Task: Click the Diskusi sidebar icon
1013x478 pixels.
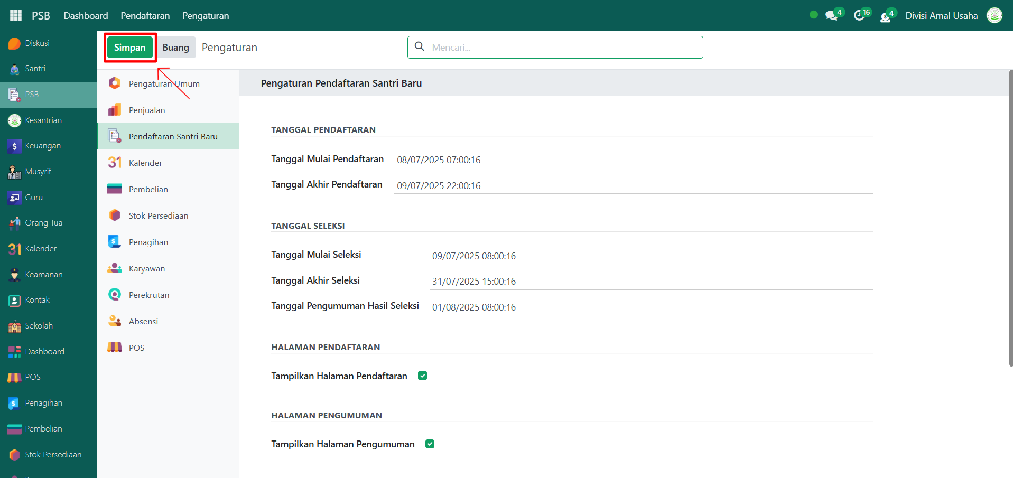Action: (14, 43)
